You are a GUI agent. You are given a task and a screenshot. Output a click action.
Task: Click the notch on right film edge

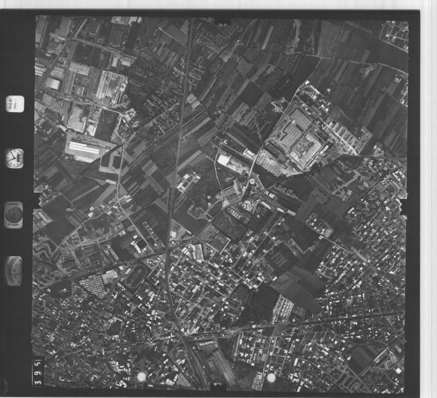[x=404, y=206]
